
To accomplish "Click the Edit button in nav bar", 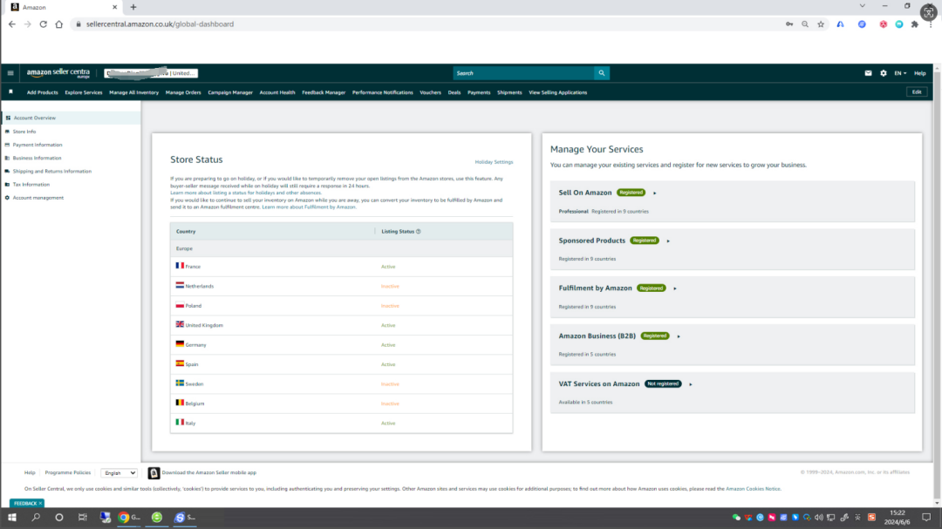I will click(917, 92).
